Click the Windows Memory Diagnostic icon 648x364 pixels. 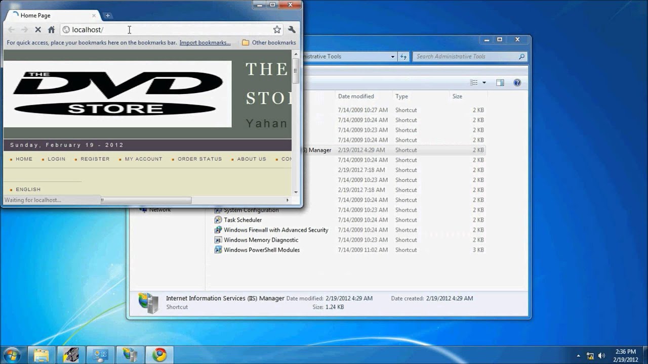click(x=218, y=240)
